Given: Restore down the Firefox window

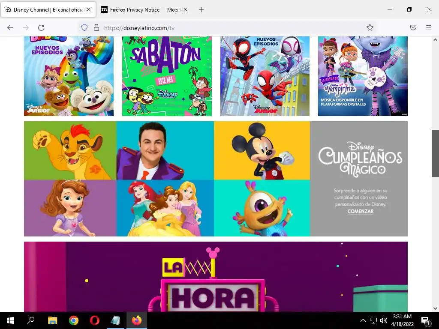Looking at the screenshot, I should click(409, 9).
